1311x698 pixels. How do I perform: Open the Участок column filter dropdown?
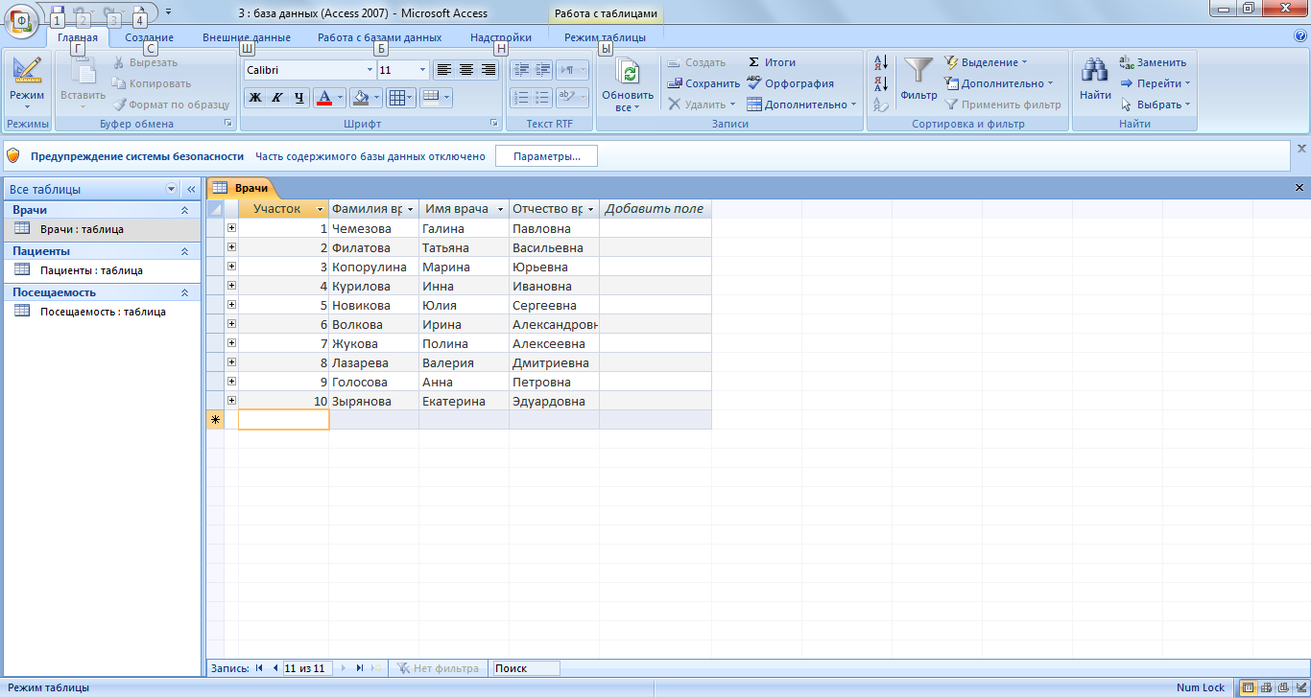coord(320,209)
